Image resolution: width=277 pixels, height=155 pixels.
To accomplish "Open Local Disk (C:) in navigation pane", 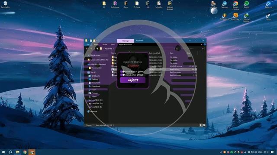I will (x=95, y=100).
